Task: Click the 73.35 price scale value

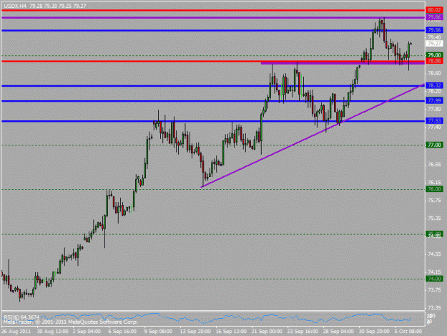Action: tap(434, 308)
